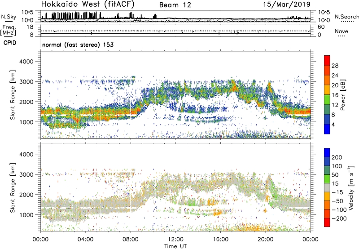Click the 'Nave' legend label
The image size is (359, 249).
coord(341,31)
